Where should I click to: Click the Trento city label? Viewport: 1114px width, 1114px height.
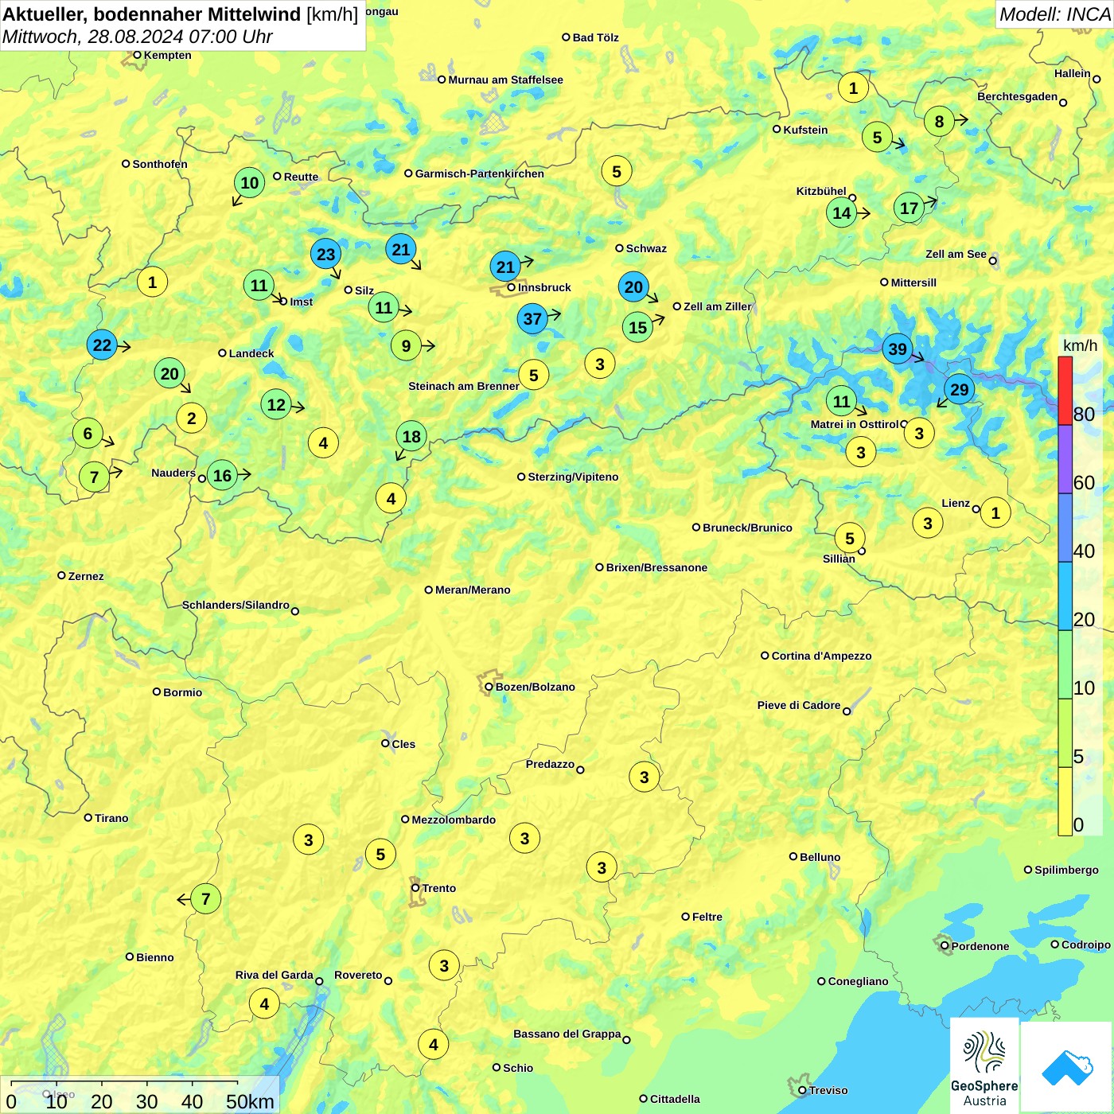pyautogui.click(x=439, y=888)
